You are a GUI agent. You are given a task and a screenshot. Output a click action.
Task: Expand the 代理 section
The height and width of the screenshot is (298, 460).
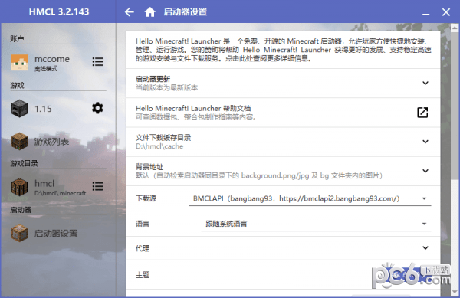coord(426,248)
